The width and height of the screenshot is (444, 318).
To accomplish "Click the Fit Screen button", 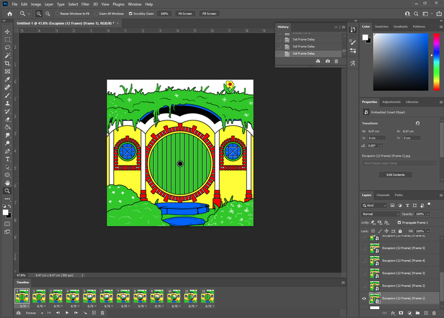I will pos(185,13).
